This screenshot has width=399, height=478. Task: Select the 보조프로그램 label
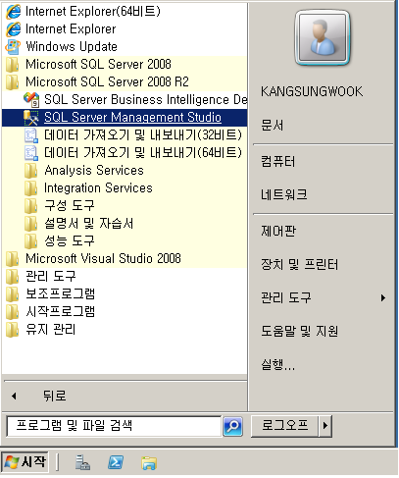(61, 294)
